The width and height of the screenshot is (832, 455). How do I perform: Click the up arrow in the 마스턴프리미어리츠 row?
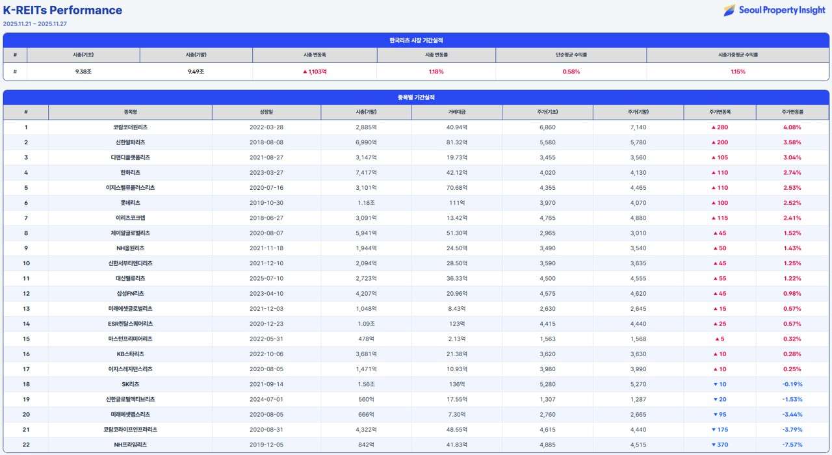coord(717,339)
